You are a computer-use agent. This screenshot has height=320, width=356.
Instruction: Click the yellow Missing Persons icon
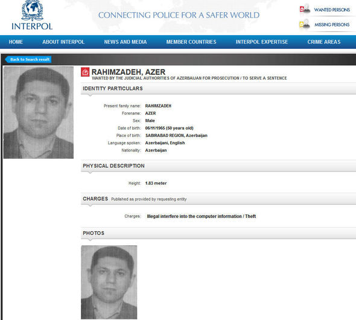click(305, 24)
